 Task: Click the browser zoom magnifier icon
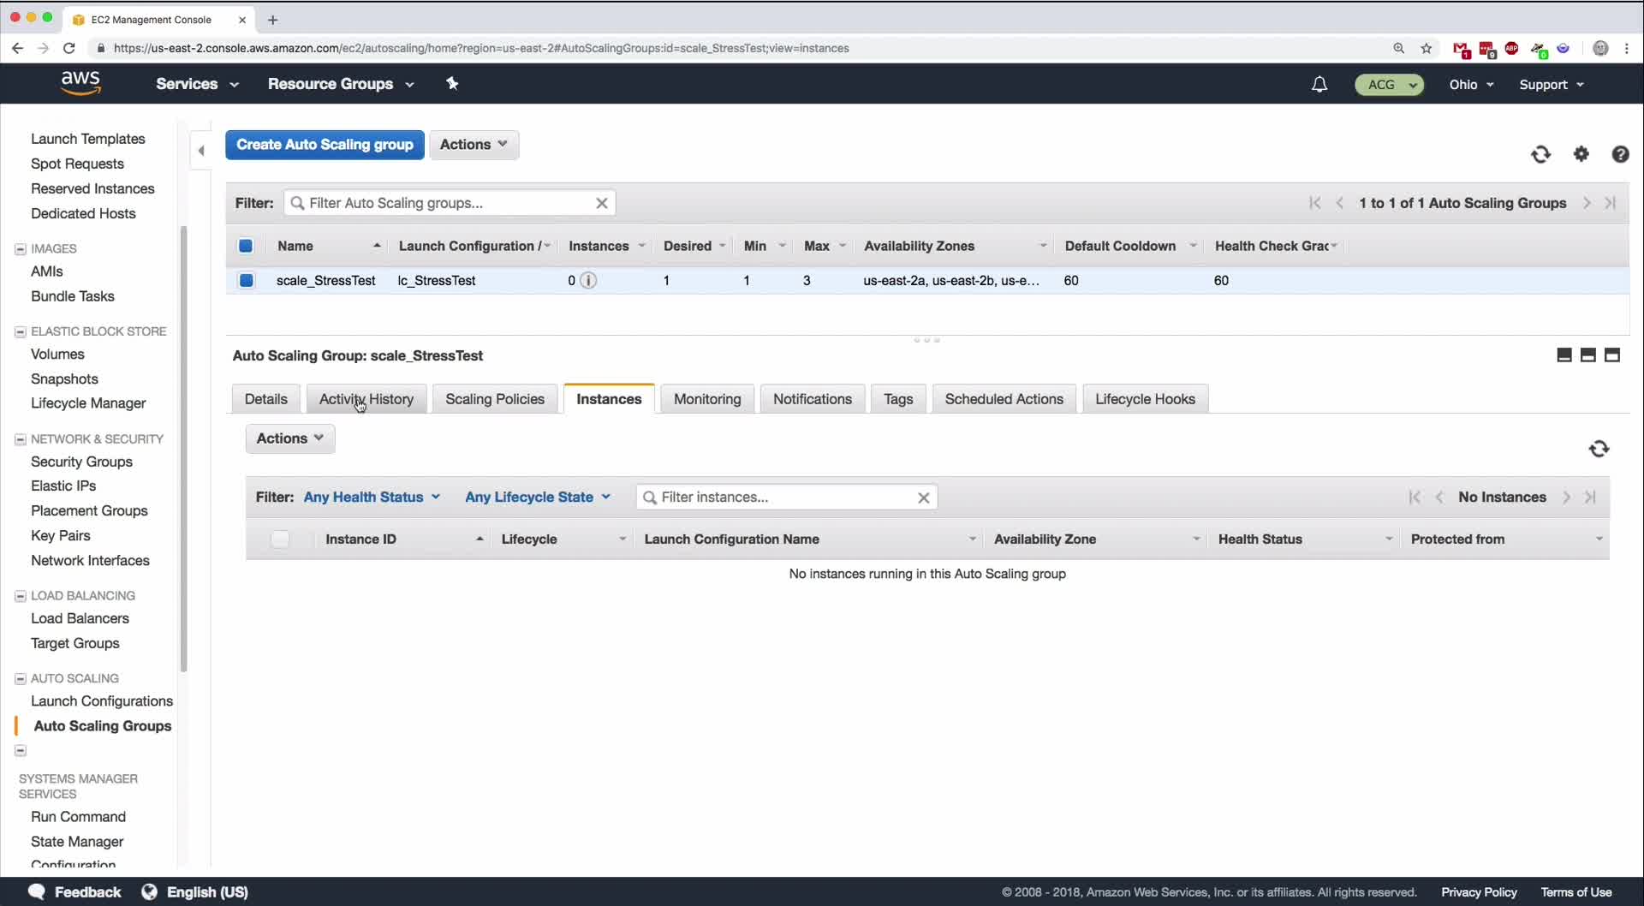(1399, 49)
